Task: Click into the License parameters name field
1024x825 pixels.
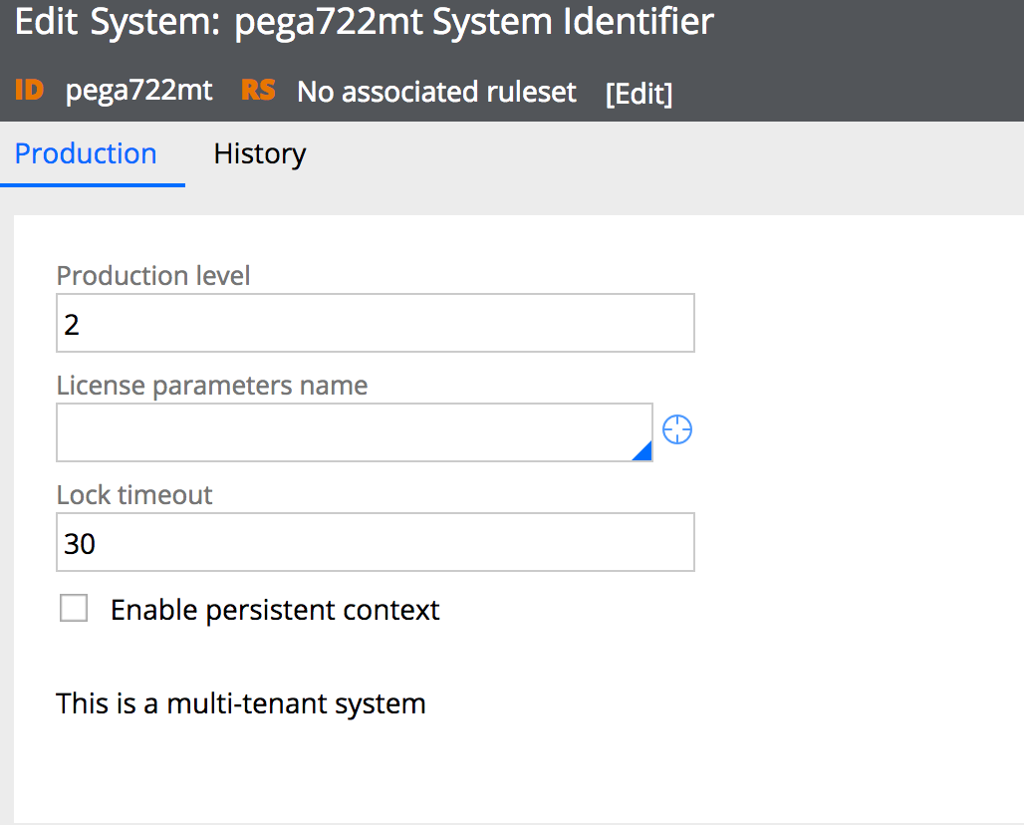Action: coord(355,432)
